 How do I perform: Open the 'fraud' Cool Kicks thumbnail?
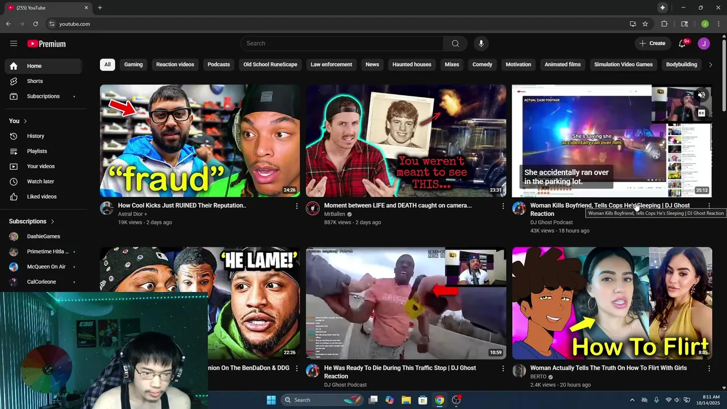pyautogui.click(x=200, y=141)
